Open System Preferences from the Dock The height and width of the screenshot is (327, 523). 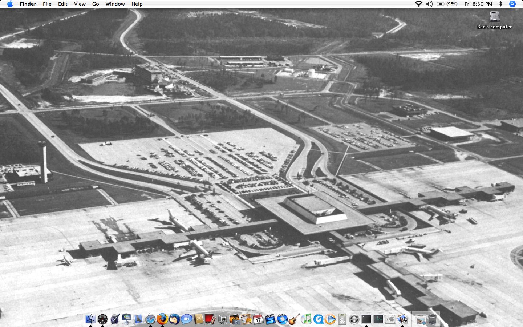390,319
